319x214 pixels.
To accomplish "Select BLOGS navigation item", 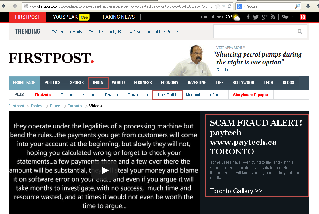I will pos(288,83).
